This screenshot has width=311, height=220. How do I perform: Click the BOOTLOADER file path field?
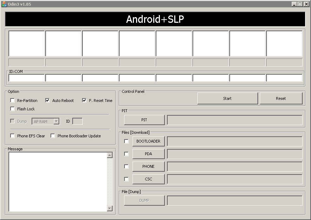click(235, 141)
